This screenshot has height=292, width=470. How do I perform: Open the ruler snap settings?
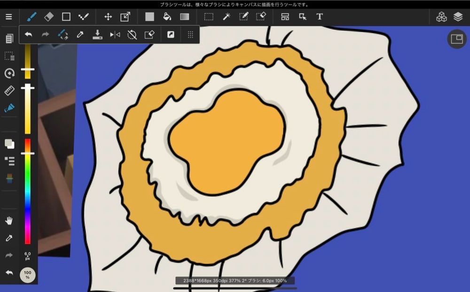coord(9,90)
